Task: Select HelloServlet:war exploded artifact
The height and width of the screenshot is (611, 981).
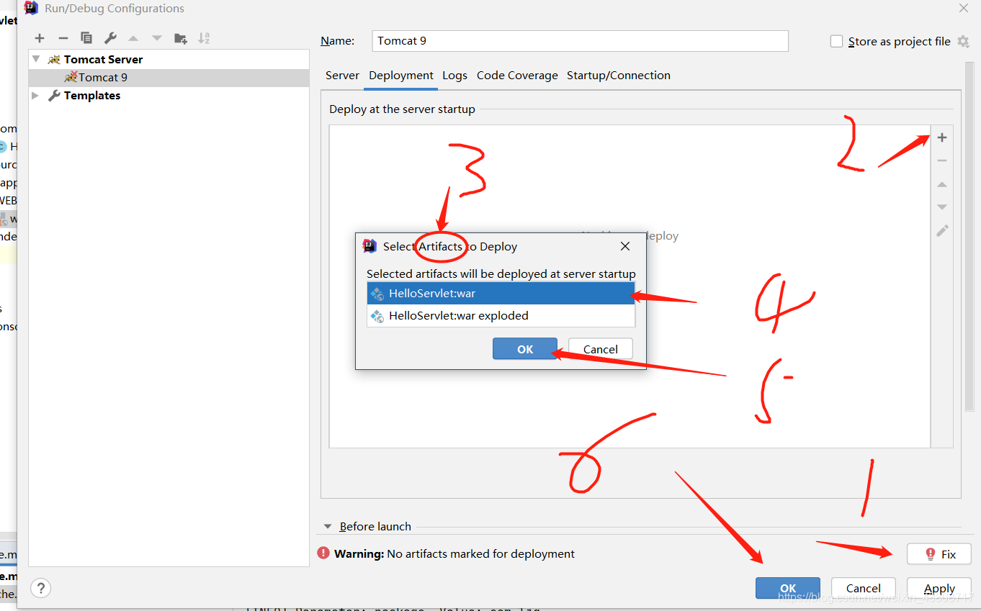Action: tap(501, 315)
